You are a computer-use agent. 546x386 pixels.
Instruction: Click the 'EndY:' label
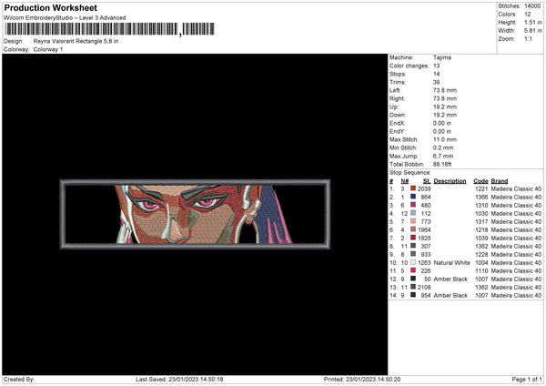click(398, 131)
